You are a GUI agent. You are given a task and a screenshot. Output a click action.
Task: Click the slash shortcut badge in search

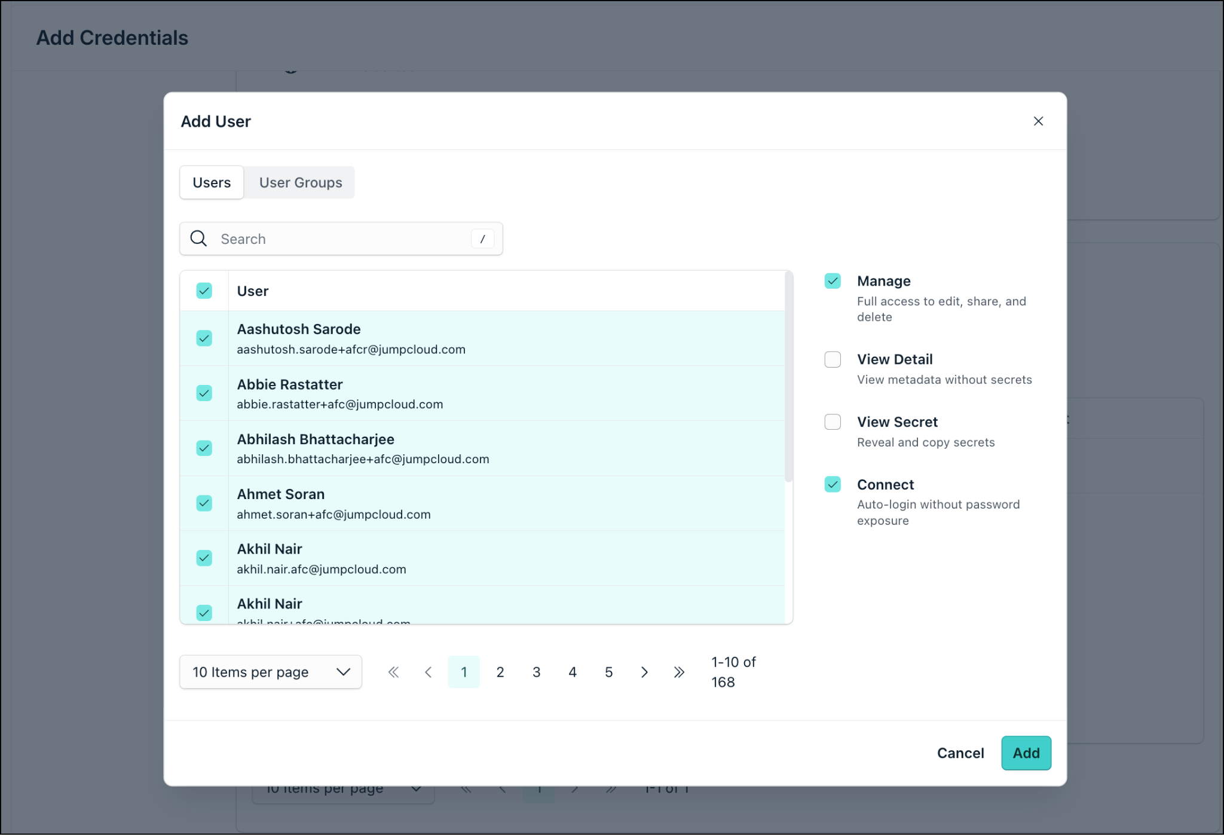[482, 238]
